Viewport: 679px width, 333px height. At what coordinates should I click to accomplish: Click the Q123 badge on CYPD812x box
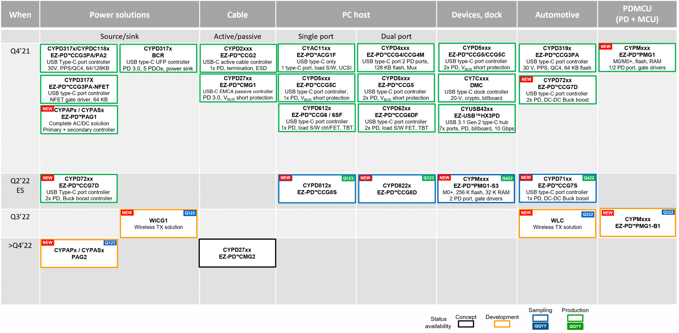click(x=348, y=178)
